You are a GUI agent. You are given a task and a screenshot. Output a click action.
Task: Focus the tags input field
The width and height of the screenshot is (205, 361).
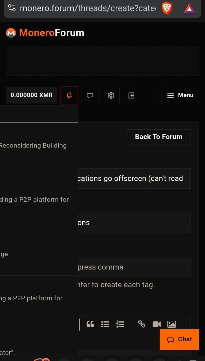click(x=134, y=267)
